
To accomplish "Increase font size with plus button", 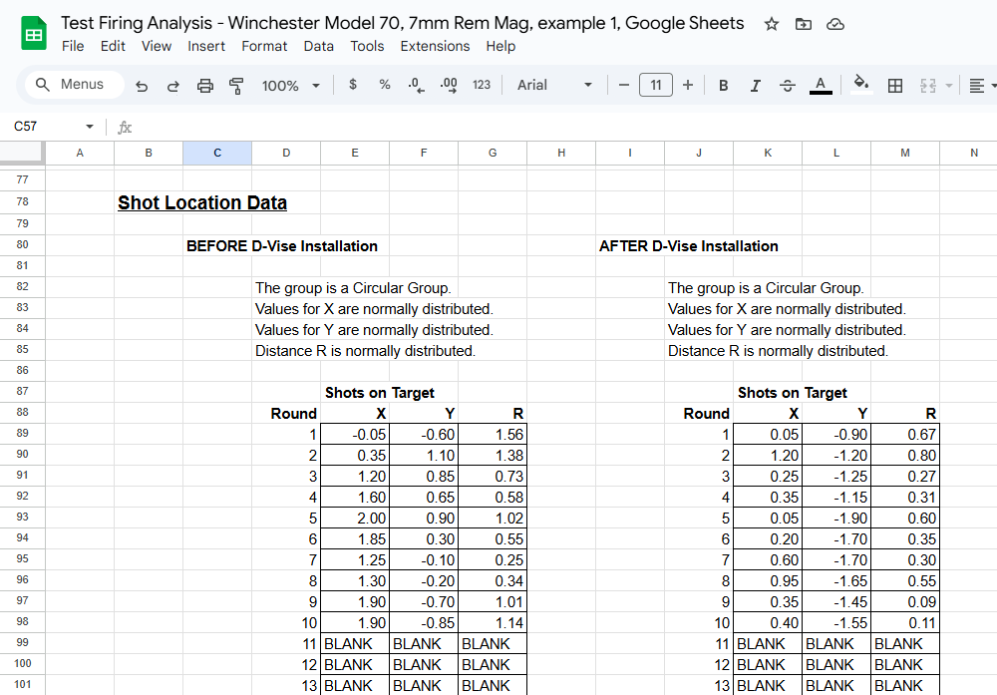I will 688,85.
